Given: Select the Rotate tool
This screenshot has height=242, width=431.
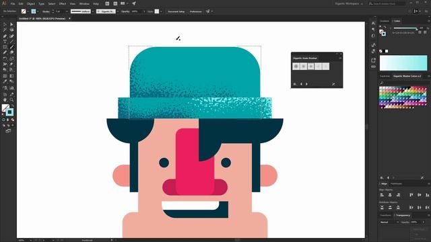Looking at the screenshot, I should 5,58.
